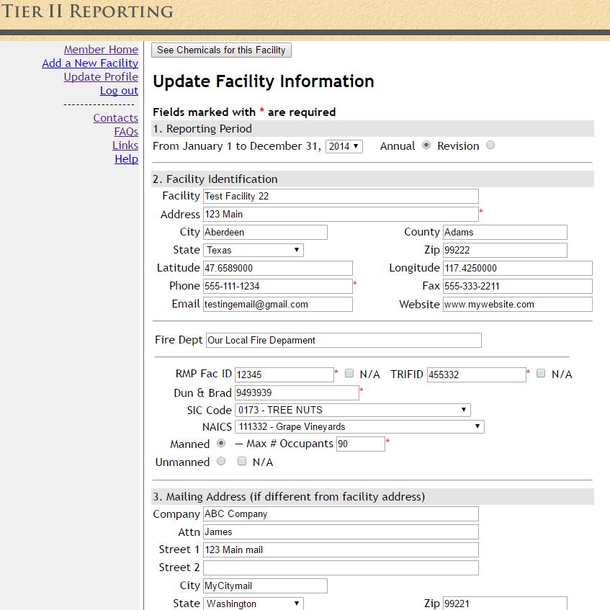Click inside the Max # Occupants field

[x=361, y=444]
